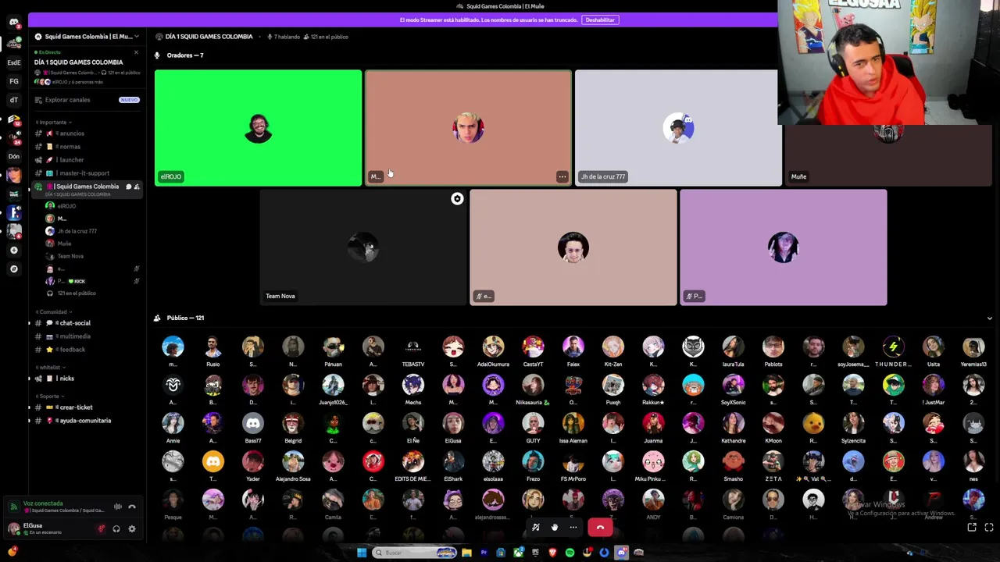Select Team Nova in the sidebar speaker list
Screen dimensions: 1000x562
70,256
